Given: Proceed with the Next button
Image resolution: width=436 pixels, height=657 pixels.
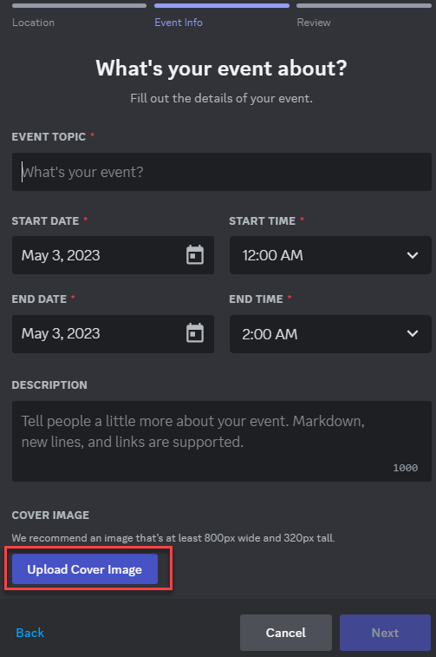Looking at the screenshot, I should [385, 633].
